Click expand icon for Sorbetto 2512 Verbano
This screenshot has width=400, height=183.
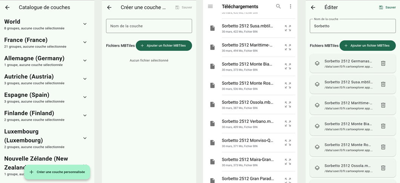click(x=288, y=124)
